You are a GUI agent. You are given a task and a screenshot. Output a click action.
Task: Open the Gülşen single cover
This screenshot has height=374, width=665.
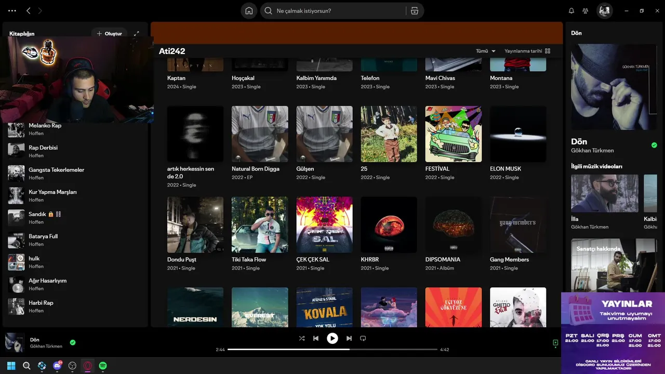324,134
